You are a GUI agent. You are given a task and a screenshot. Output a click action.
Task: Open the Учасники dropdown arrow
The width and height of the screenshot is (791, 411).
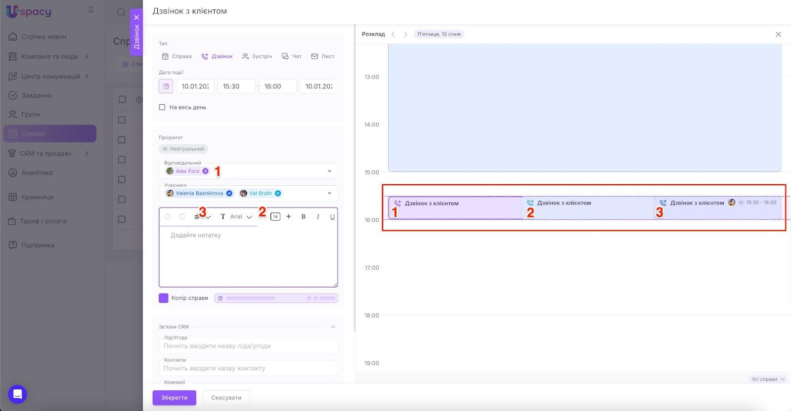click(330, 193)
